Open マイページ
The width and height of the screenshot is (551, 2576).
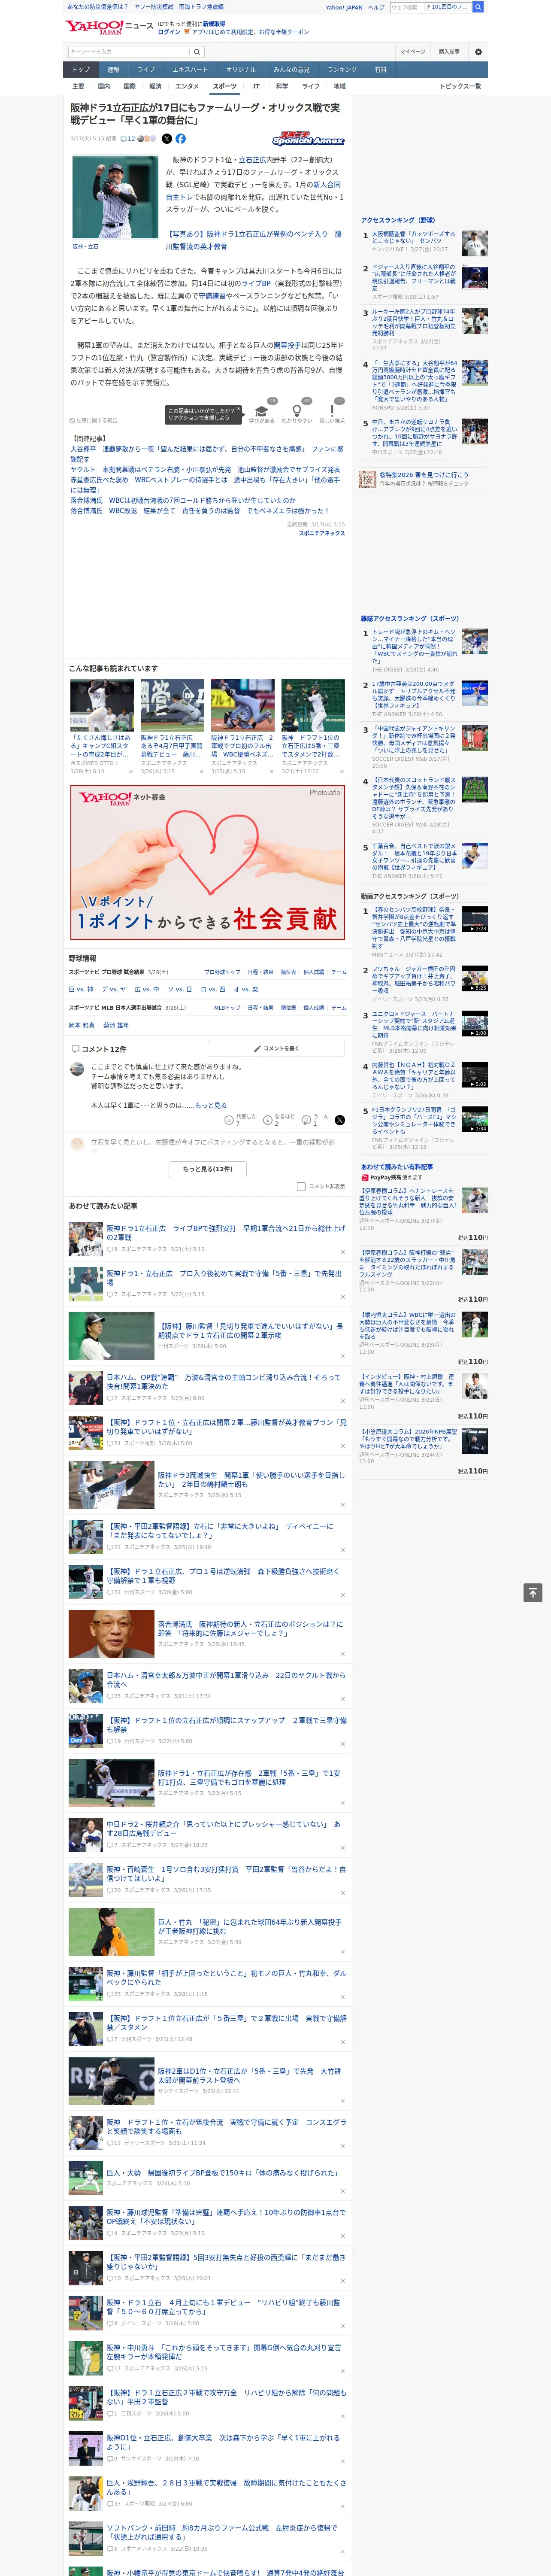[x=412, y=52]
